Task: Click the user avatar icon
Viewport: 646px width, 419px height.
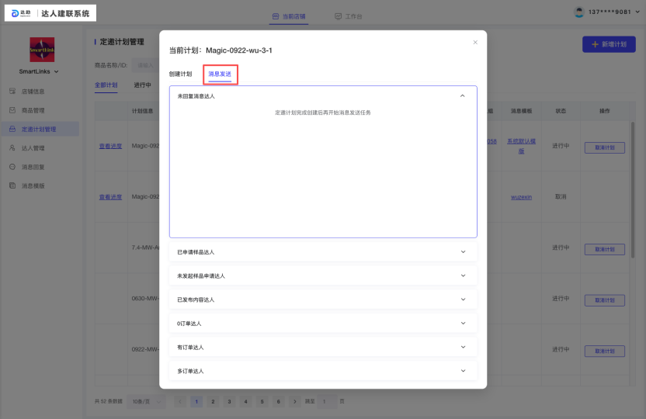Action: (x=578, y=12)
